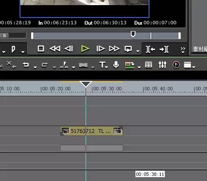Select the 51763712 TL clip on the timeline
The height and width of the screenshot is (181, 207).
point(92,131)
